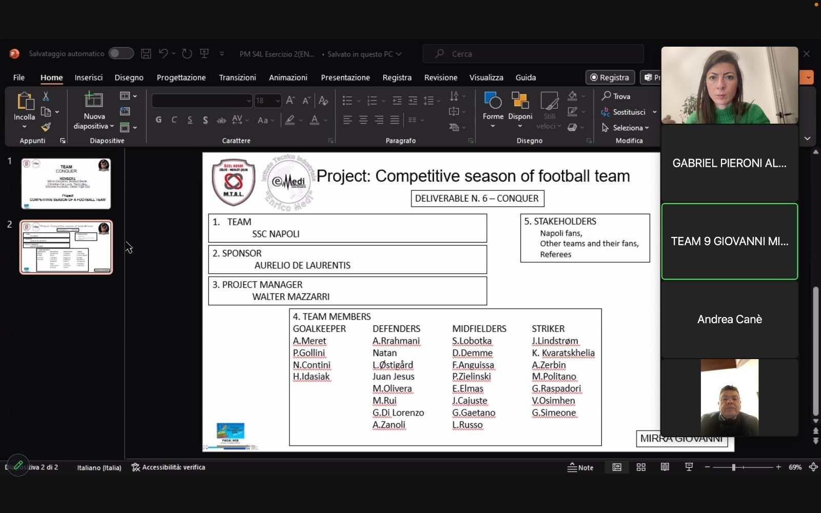Viewport: 821px width, 513px height.
Task: Open the font size 18 dropdown
Action: click(x=268, y=101)
